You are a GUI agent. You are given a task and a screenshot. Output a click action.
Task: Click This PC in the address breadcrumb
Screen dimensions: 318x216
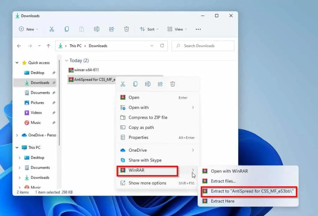coord(75,46)
